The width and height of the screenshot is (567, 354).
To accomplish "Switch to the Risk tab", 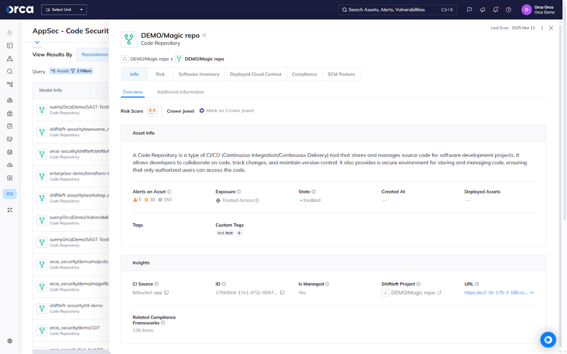I will click(160, 74).
